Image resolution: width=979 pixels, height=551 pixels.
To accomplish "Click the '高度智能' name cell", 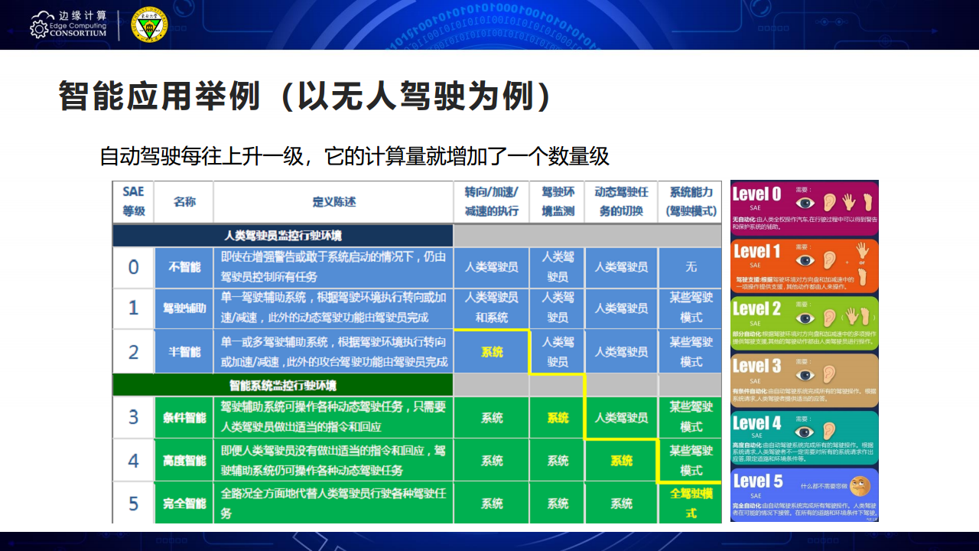I will click(184, 460).
